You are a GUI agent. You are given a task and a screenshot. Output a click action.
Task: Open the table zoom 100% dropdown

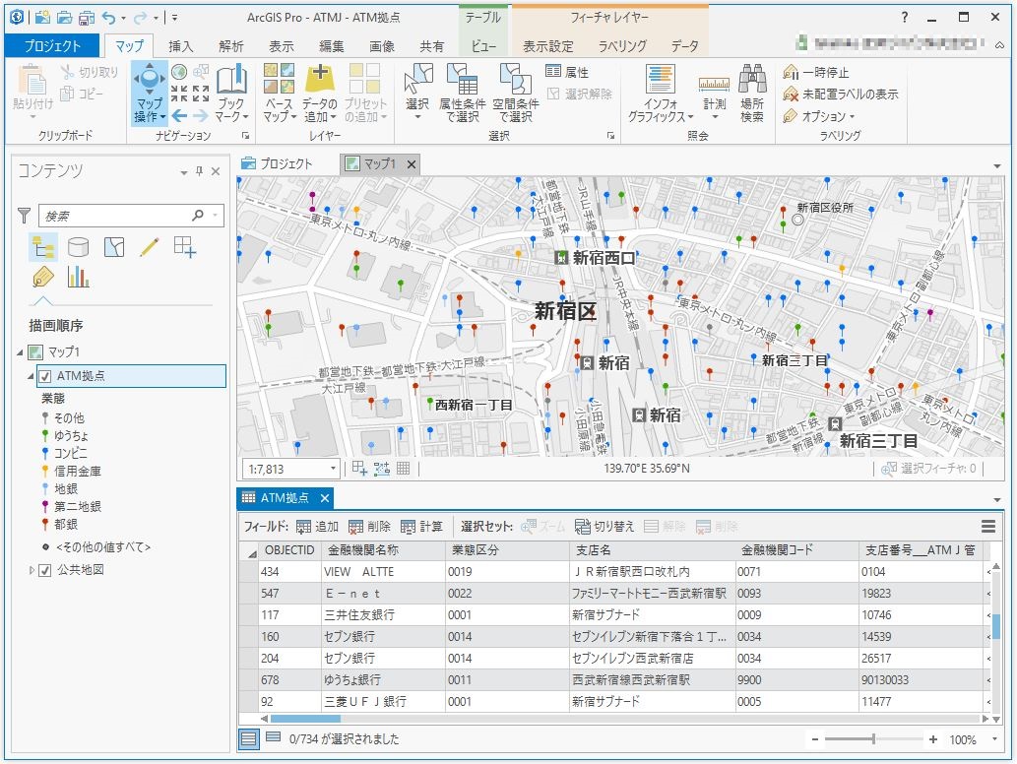click(994, 739)
